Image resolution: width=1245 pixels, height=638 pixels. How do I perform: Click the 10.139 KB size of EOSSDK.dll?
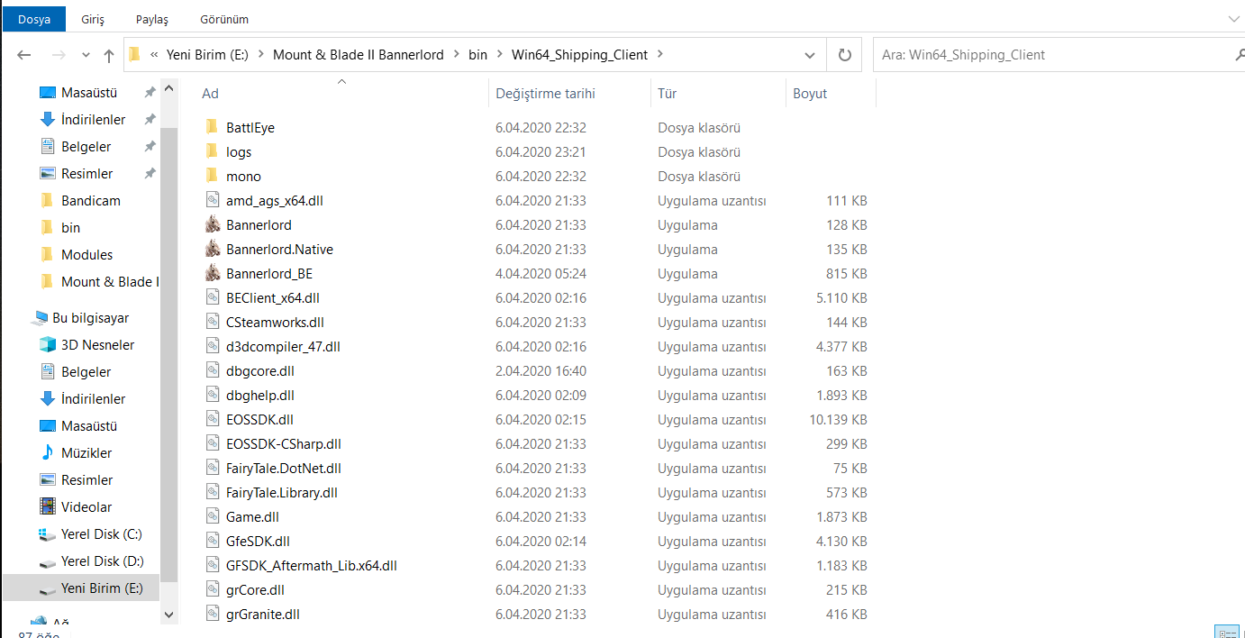coord(838,420)
